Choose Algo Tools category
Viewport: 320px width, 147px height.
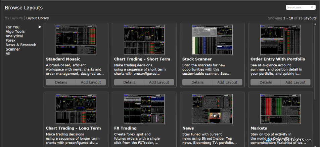tap(15, 31)
